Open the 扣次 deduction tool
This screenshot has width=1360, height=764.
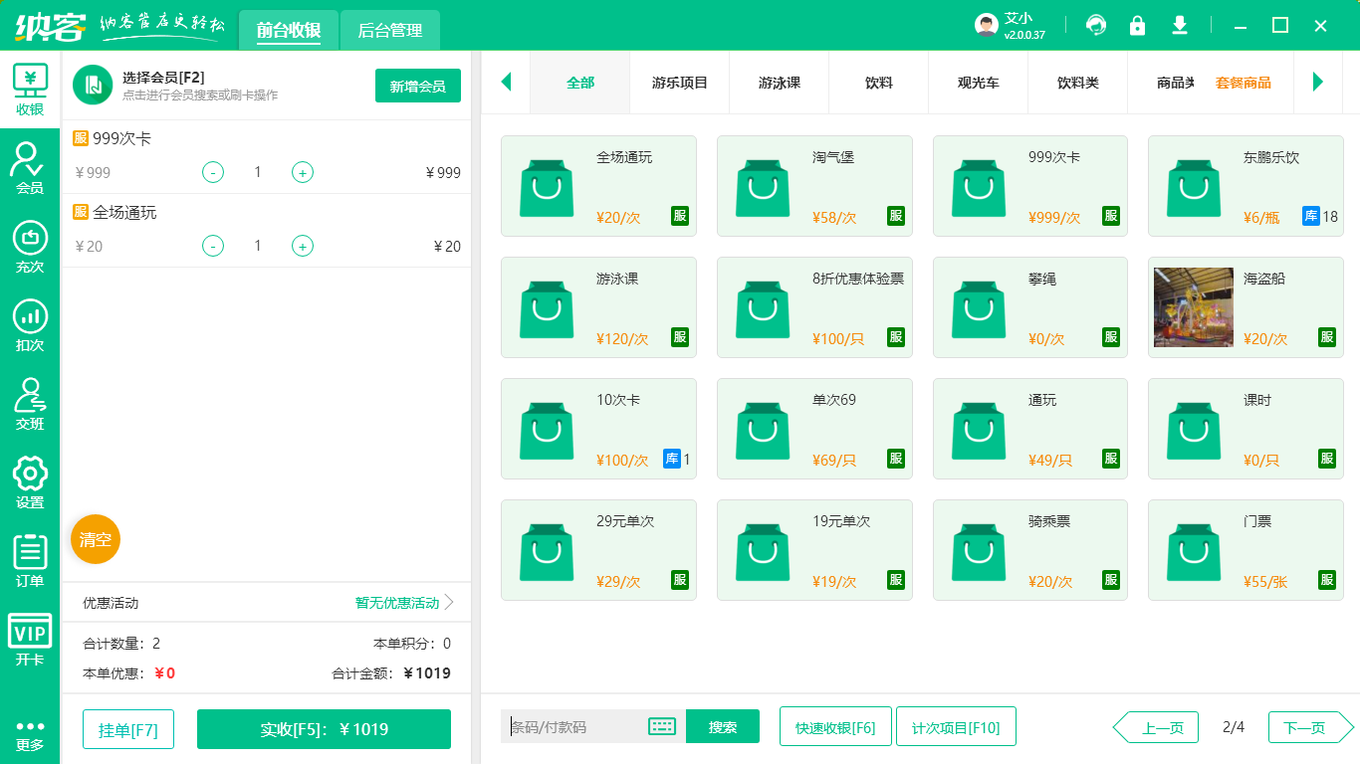pos(30,323)
